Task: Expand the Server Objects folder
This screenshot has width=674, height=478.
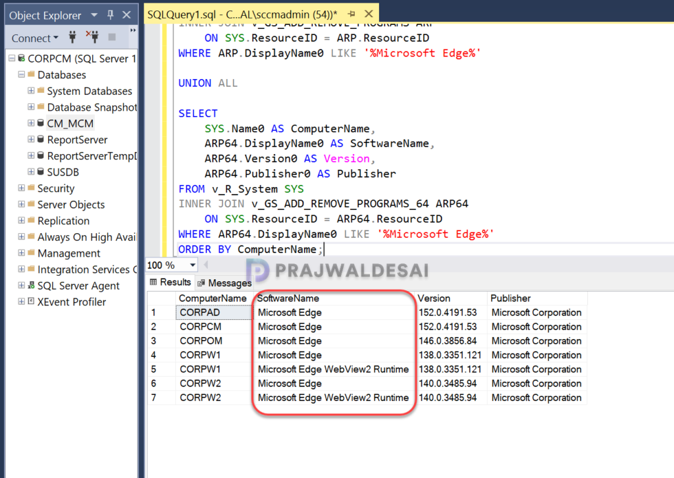Action: coord(22,203)
